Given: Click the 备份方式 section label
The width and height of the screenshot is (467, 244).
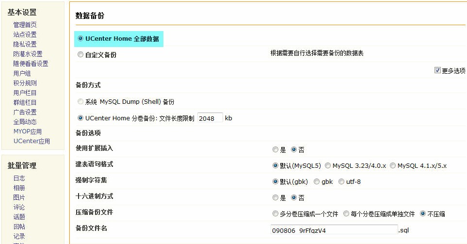Looking at the screenshot, I should point(88,85).
